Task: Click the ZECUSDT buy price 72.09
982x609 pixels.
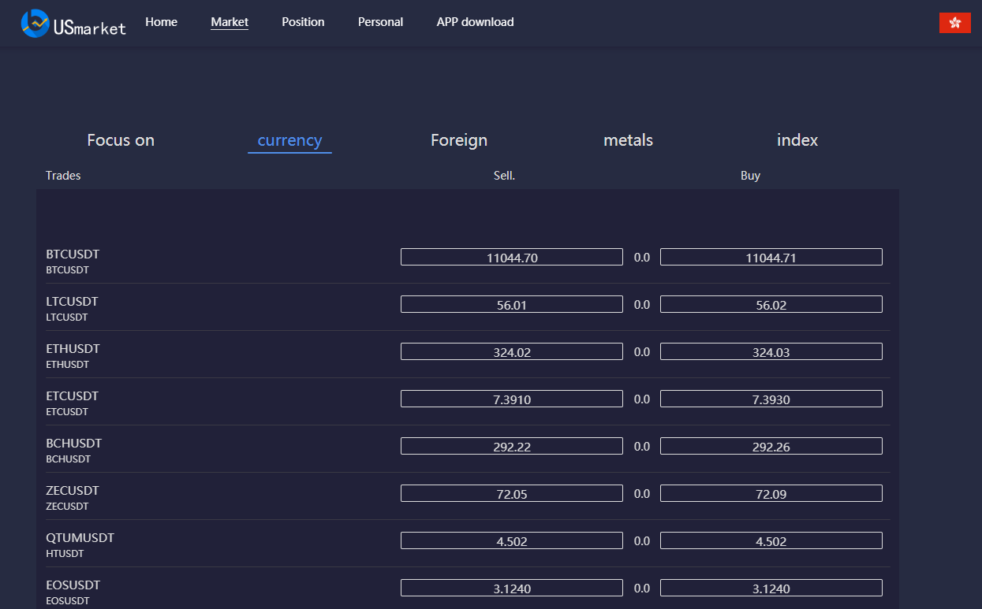Action: point(771,494)
